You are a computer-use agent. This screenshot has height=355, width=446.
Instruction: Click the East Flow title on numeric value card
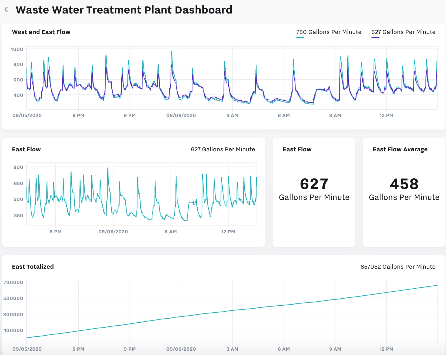(x=297, y=149)
